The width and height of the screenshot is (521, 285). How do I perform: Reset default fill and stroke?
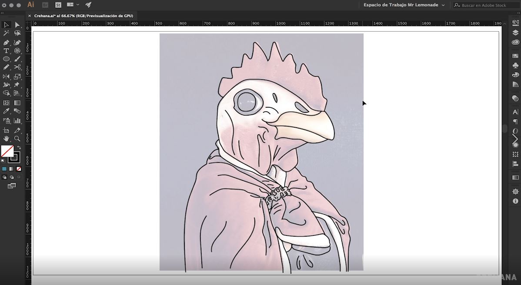click(3, 161)
